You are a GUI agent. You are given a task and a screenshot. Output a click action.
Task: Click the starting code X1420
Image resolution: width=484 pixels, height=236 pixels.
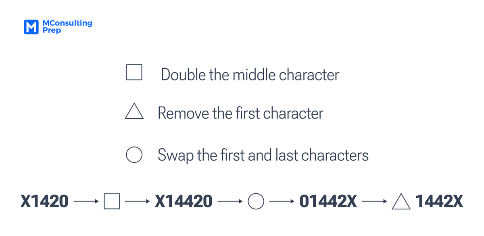(44, 201)
